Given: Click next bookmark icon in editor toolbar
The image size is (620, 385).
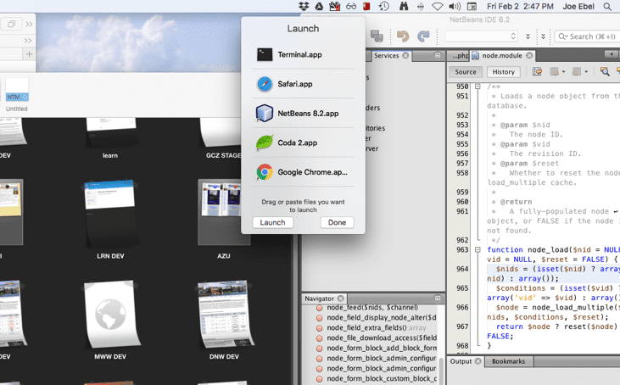Looking at the screenshot, I should 577,71.
